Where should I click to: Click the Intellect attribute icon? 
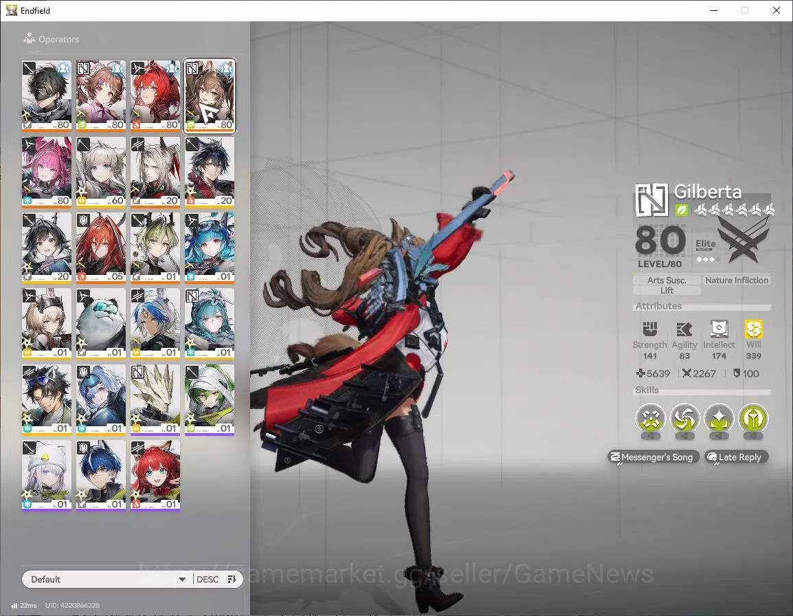point(719,329)
